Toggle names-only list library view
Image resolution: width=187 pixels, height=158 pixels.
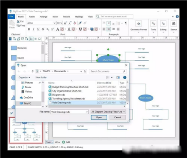36,39
